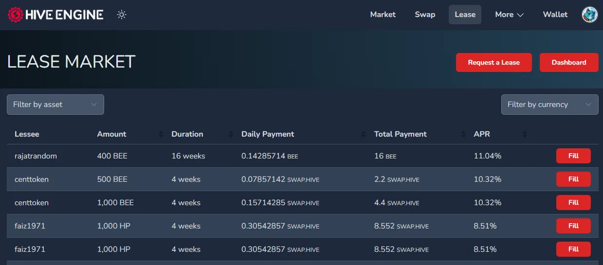Open the Dashboard button
Image resolution: width=603 pixels, height=265 pixels.
(569, 63)
